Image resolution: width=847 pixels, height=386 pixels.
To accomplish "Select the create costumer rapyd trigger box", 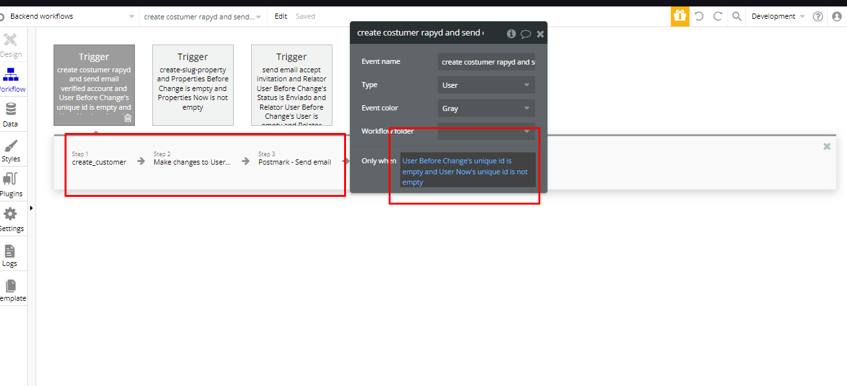I will coord(94,85).
